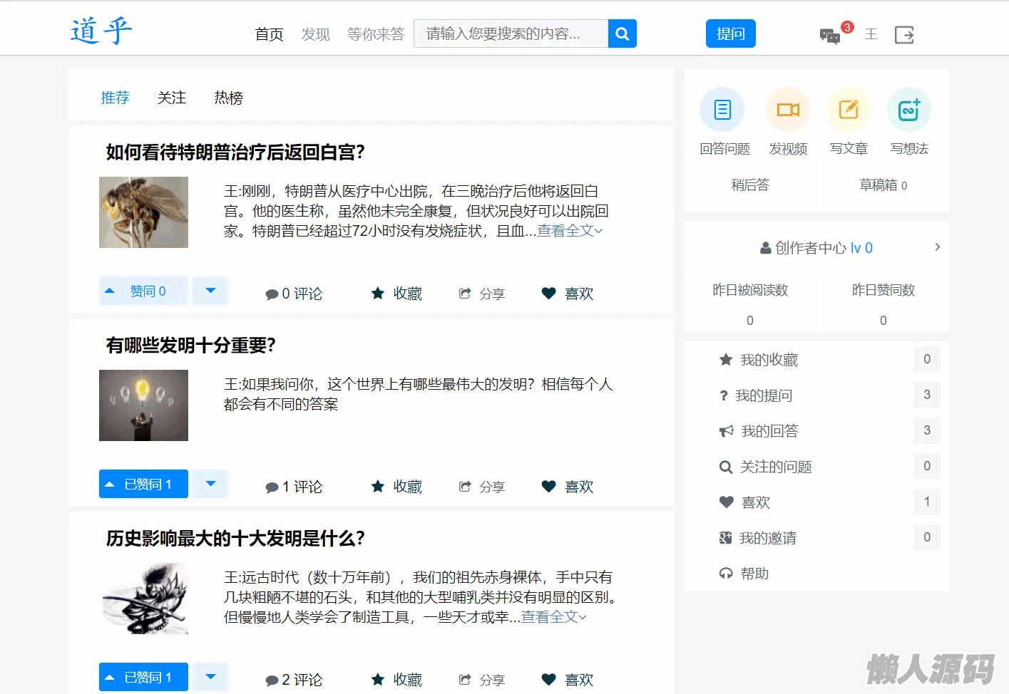The image size is (1009, 694).
Task: Expand 查看全文 on the Trump answer
Action: (x=569, y=231)
